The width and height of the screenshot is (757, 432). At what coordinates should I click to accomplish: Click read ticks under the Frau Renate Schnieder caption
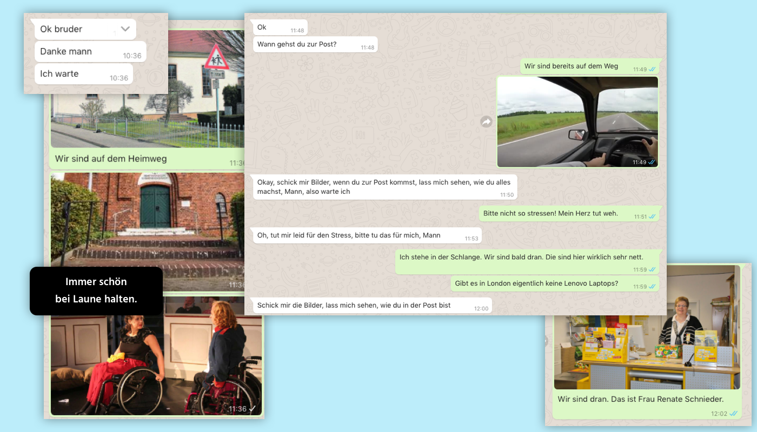click(733, 414)
